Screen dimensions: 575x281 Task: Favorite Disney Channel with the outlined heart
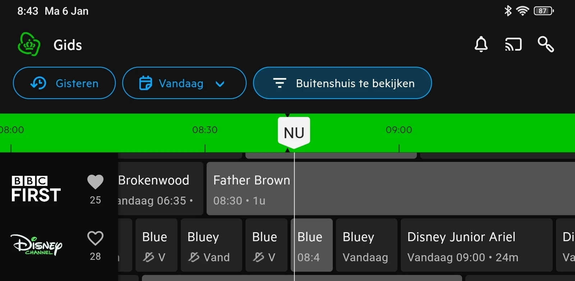pyautogui.click(x=95, y=238)
